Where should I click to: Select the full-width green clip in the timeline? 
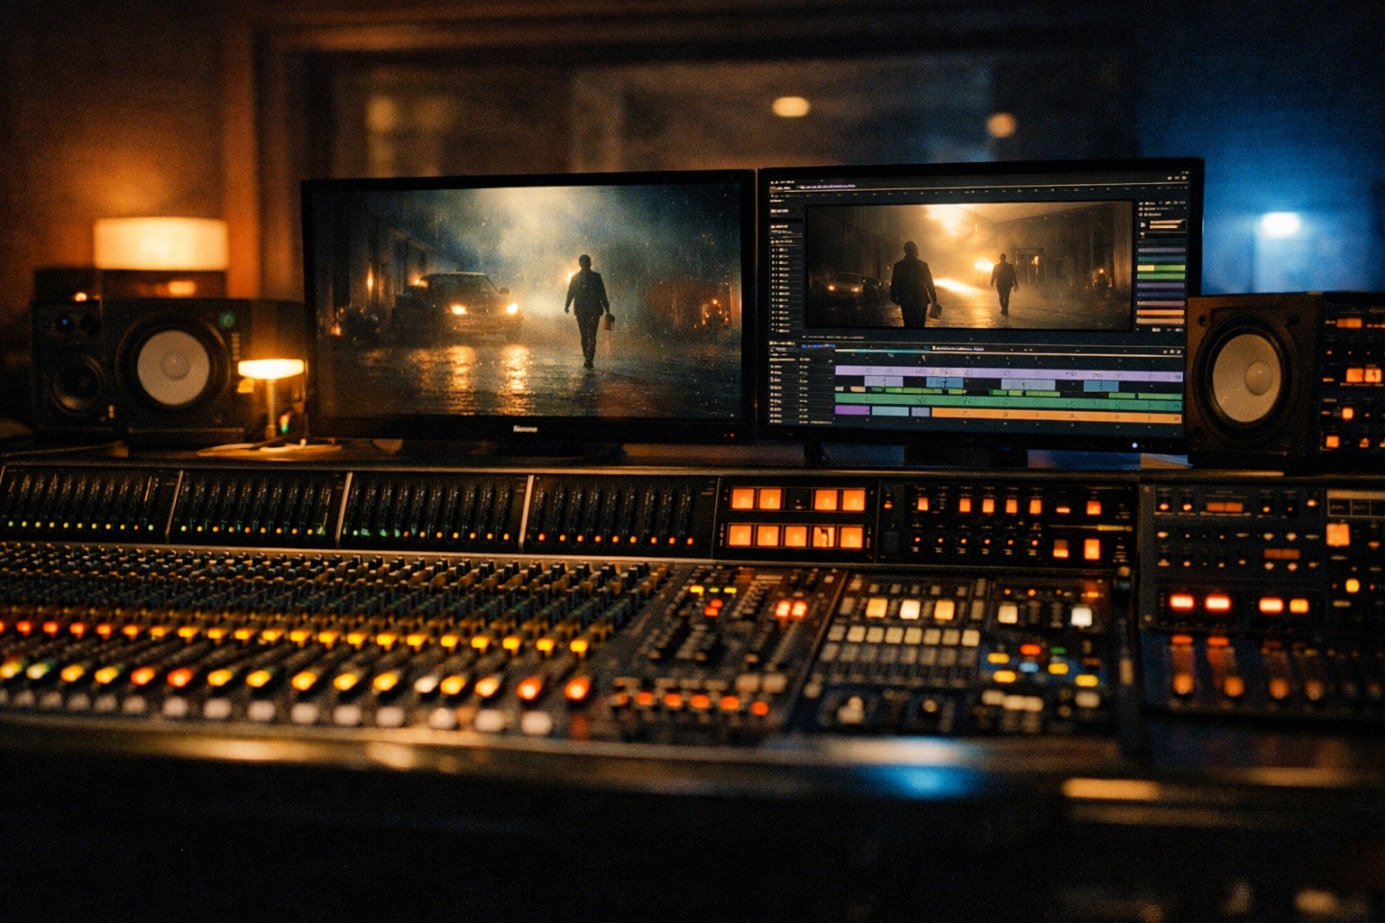1008,400
